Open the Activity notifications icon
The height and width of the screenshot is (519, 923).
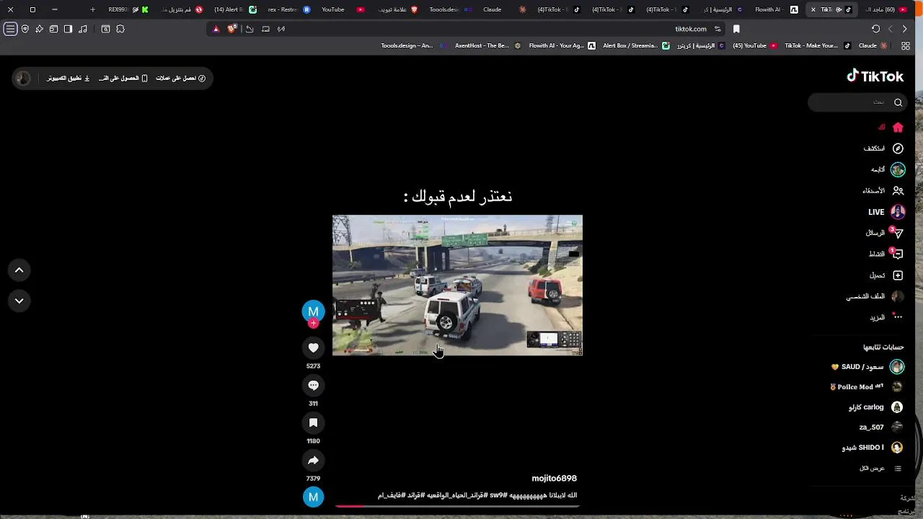click(x=898, y=254)
